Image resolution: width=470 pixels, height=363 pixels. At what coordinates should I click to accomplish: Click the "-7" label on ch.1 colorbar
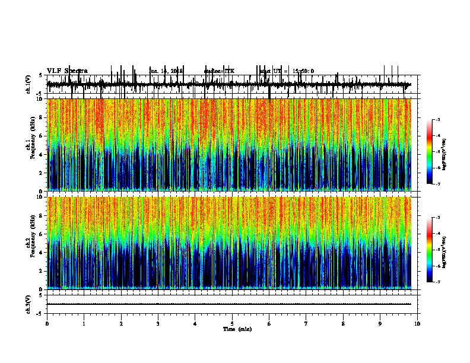437,184
